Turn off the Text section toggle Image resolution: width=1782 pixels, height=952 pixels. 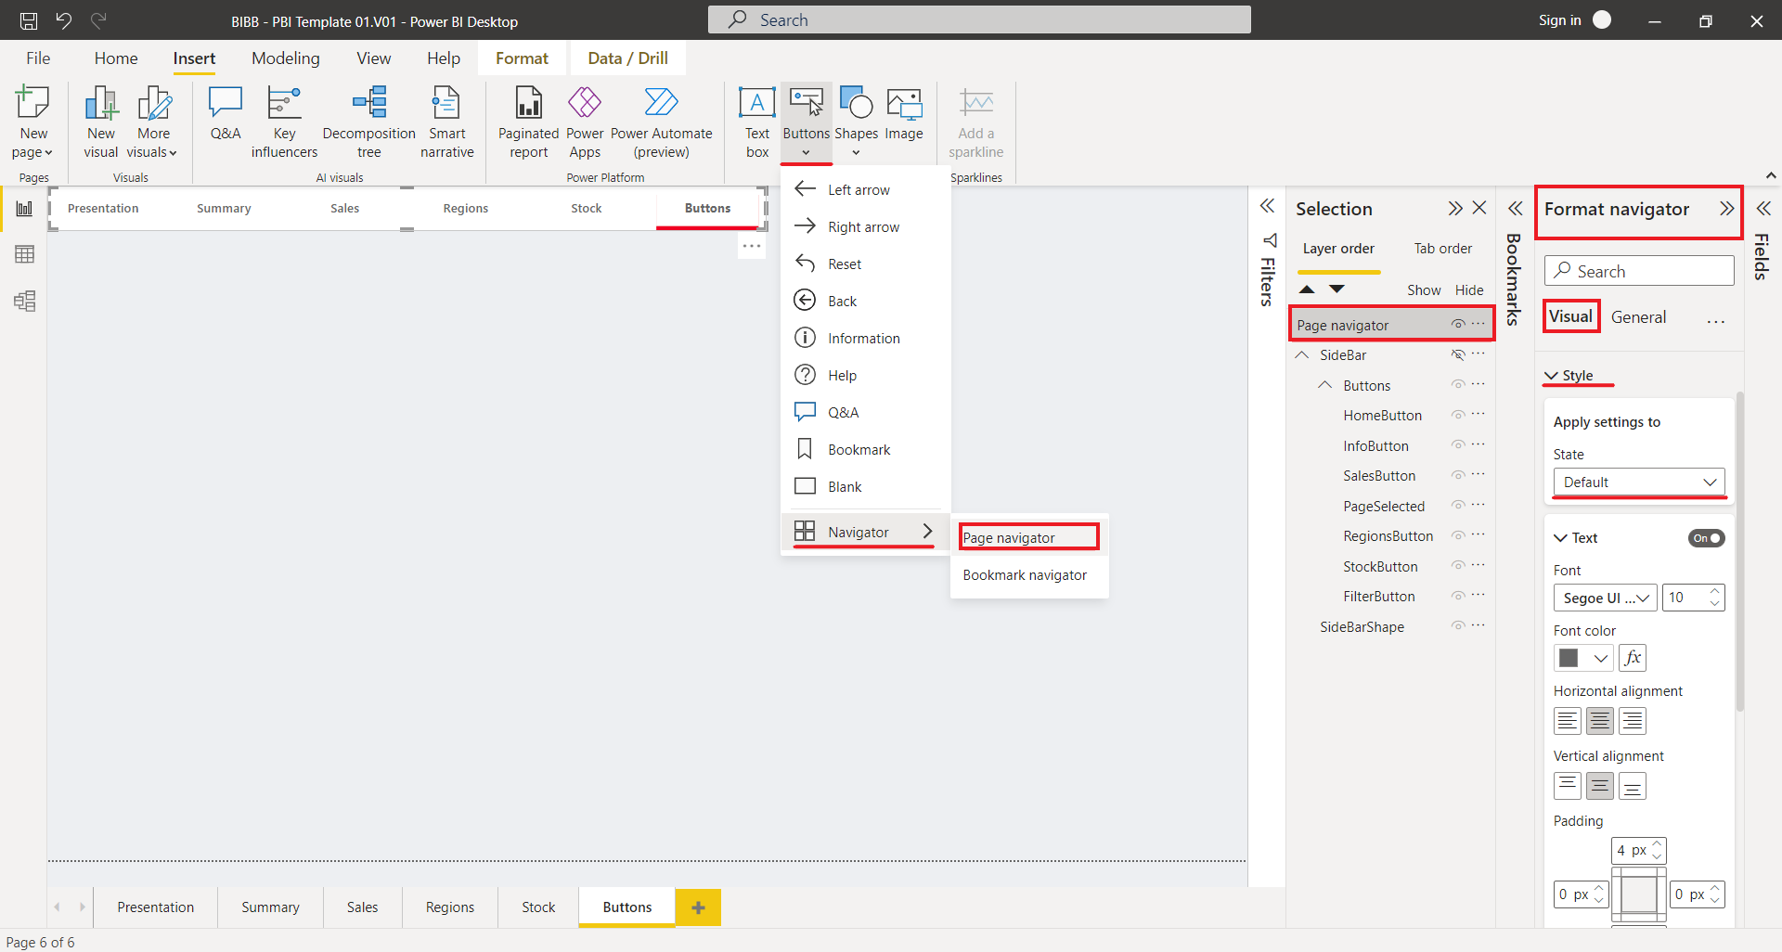[1706, 538]
